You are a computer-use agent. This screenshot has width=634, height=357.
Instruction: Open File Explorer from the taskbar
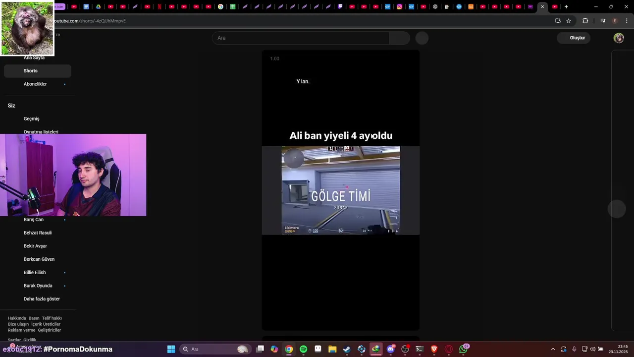[332, 349]
